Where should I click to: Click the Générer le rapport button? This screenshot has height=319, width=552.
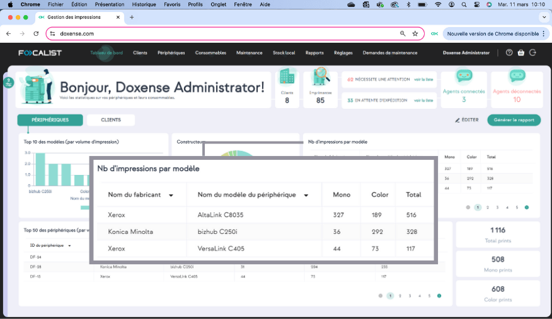point(514,120)
